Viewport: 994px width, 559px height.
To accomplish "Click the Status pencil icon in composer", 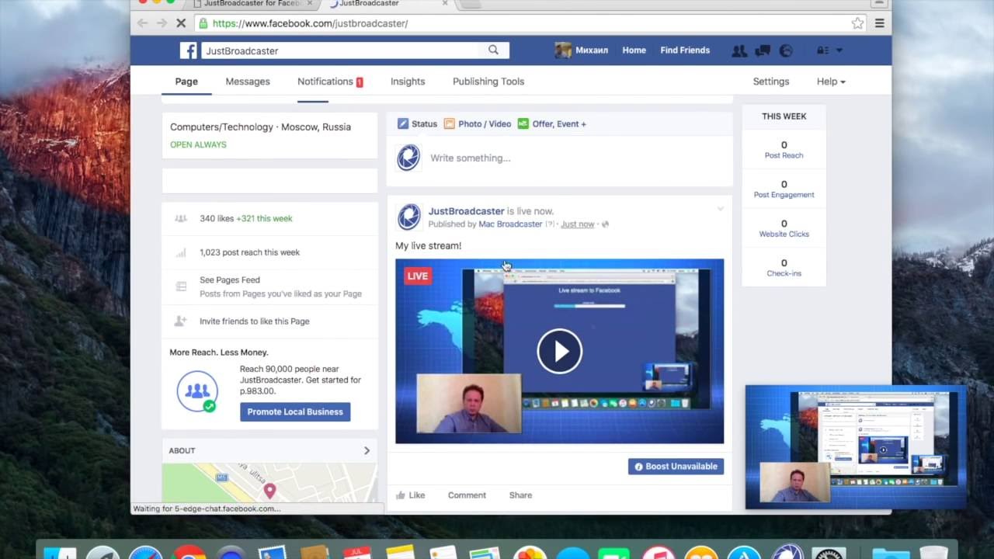I will pos(402,123).
